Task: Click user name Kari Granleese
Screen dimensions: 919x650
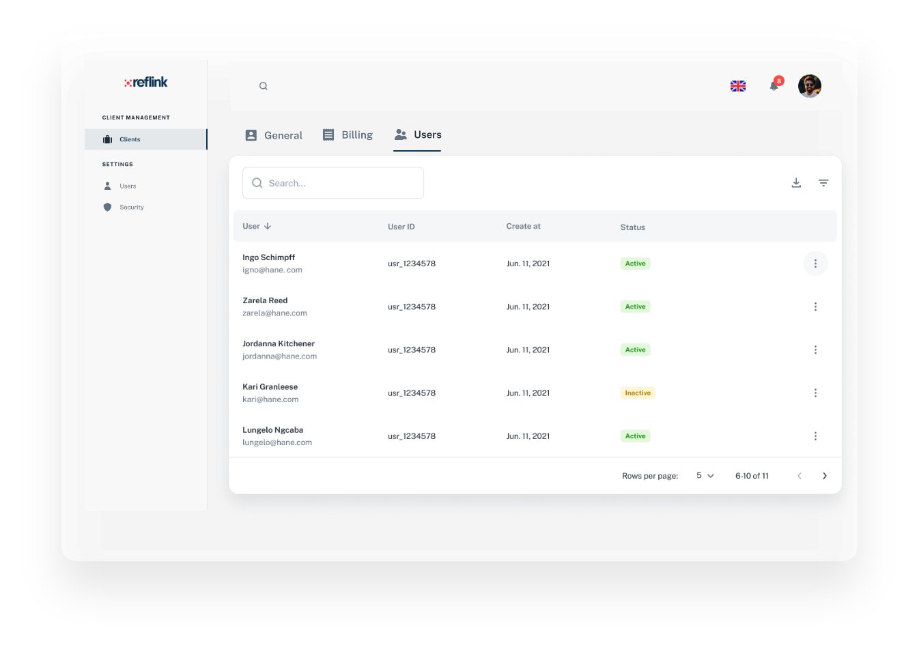Action: pos(270,386)
